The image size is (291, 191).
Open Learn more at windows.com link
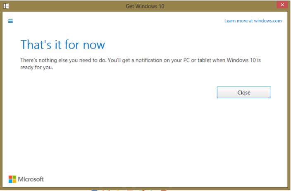253,21
